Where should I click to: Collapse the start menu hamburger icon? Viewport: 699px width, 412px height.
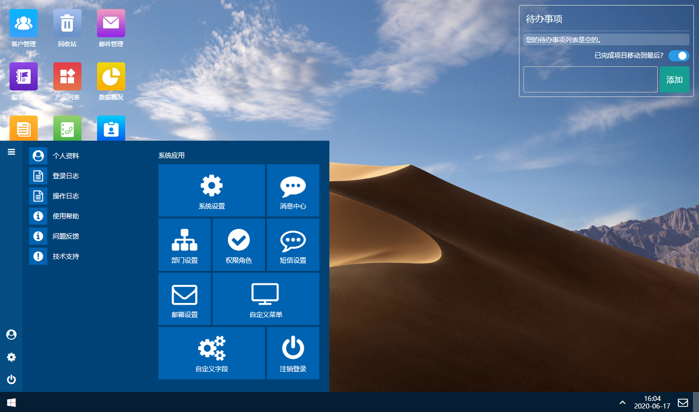11,152
